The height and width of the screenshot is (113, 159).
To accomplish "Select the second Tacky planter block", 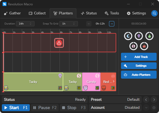I will pos(73,82).
